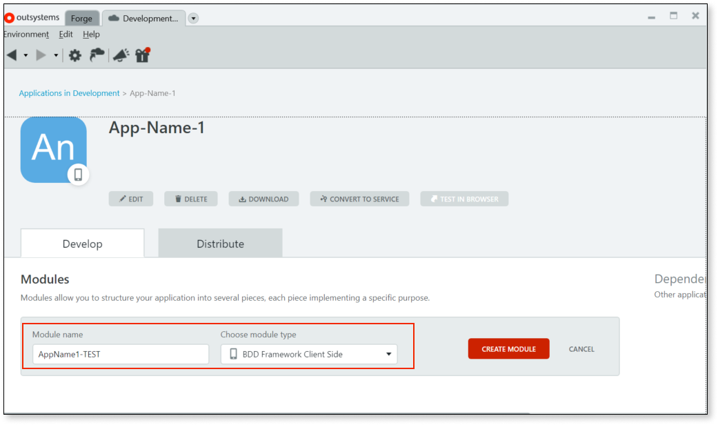Open the tab list dropdown arrow
The image size is (718, 425).
pos(194,19)
